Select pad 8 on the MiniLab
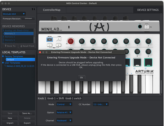The height and width of the screenshot is (126, 164). tap(148, 62)
